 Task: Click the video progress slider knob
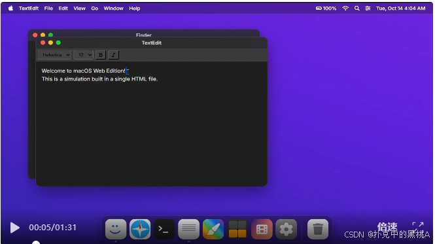pos(36,243)
